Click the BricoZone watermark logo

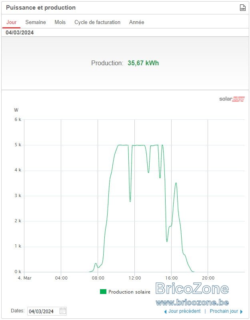tap(192, 289)
